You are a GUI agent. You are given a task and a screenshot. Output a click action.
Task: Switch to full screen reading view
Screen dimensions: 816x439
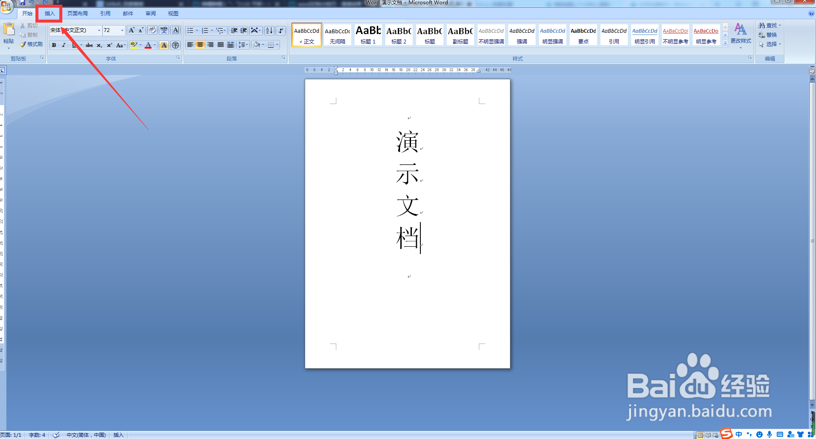pyautogui.click(x=708, y=435)
